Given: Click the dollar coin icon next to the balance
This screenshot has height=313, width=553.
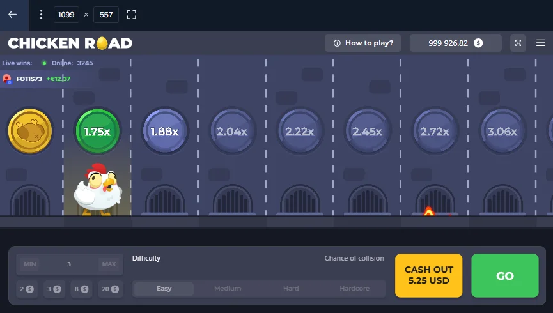Looking at the screenshot, I should (x=478, y=43).
